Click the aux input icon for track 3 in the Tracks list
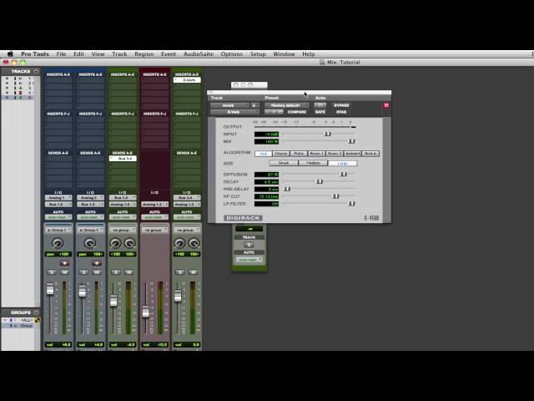Viewport: 534px width, 401px height. 20,88
